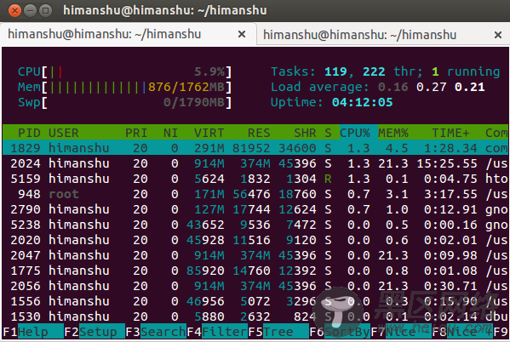Sort by RES column header
510x342 pixels.
pos(259,133)
